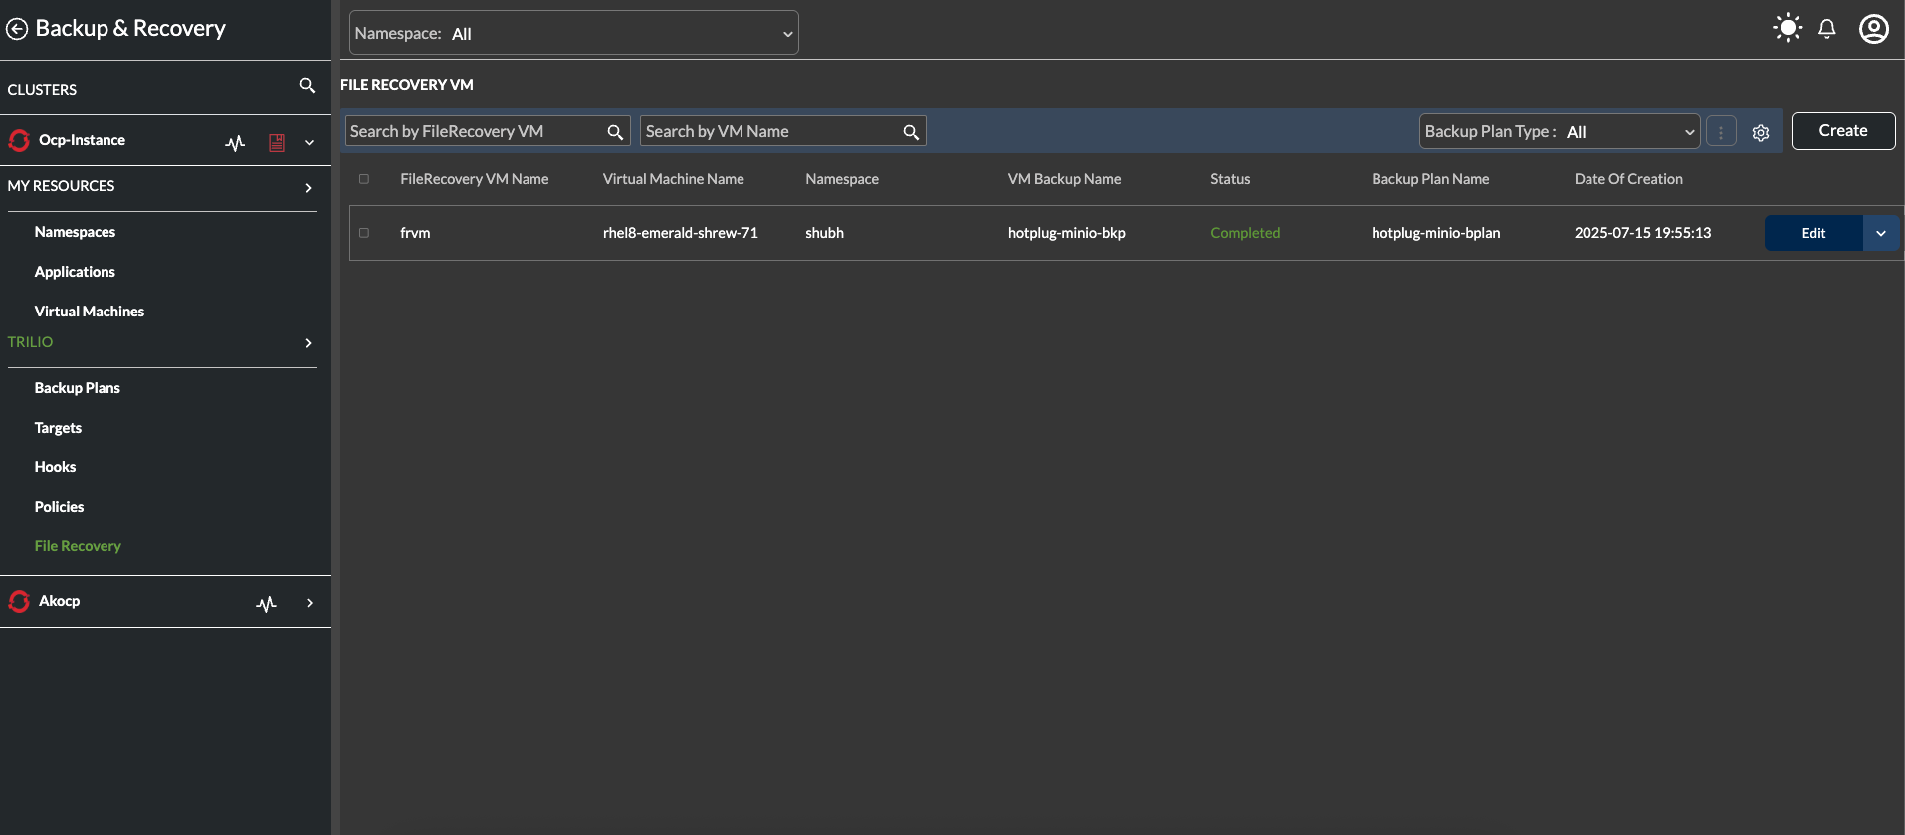Click the red report icon for Ocp-Instance
Screen dimensions: 1905x835
277,143
